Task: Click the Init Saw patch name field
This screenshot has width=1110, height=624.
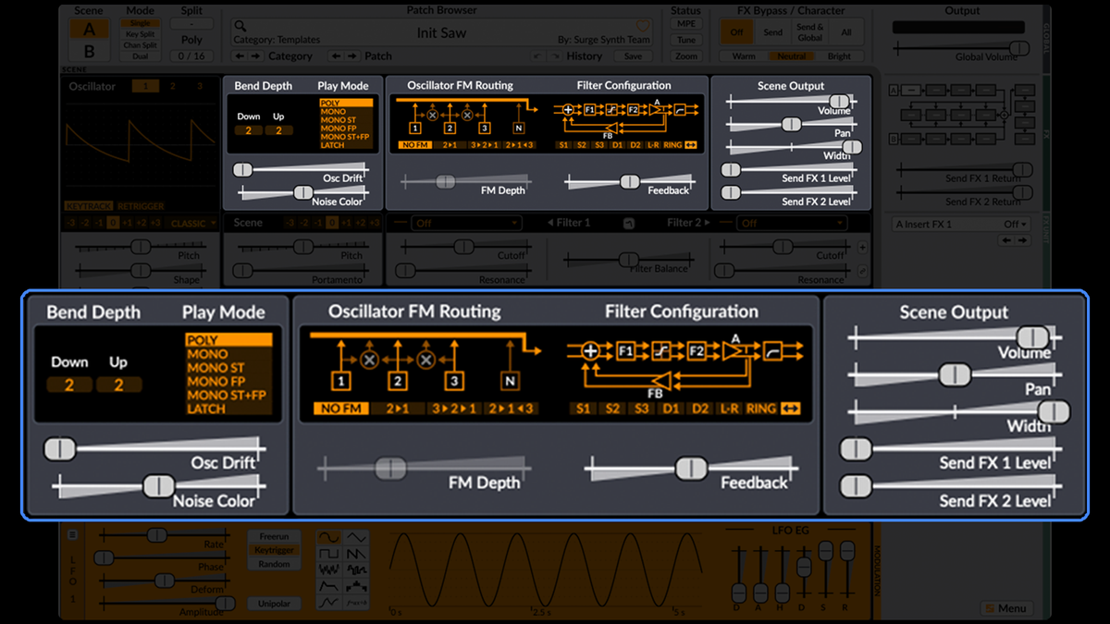Action: [x=442, y=32]
